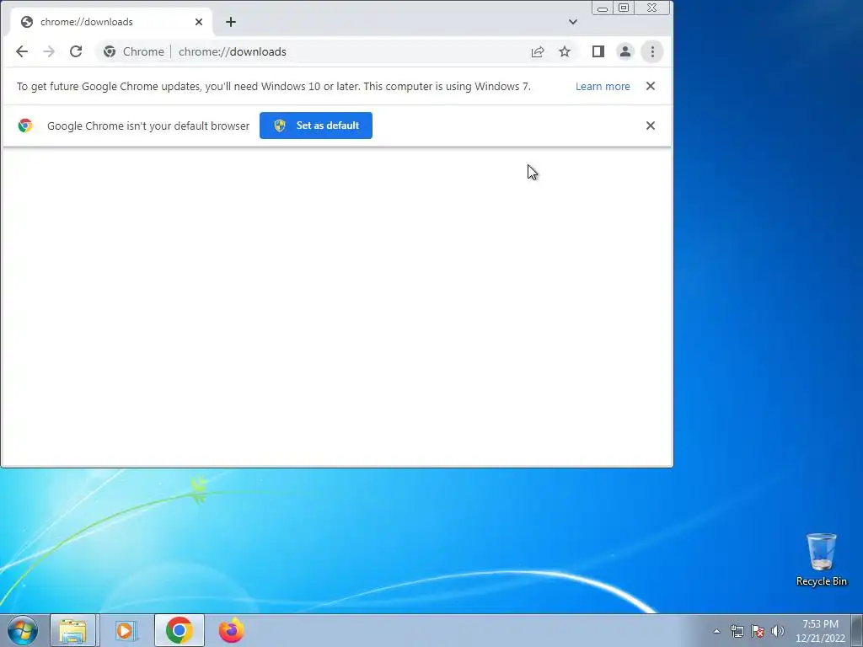Show hidden system tray icons
This screenshot has height=647, width=863.
coord(716,631)
